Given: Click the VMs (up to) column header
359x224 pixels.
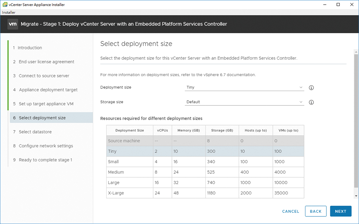Looking at the screenshot, I should point(288,131).
